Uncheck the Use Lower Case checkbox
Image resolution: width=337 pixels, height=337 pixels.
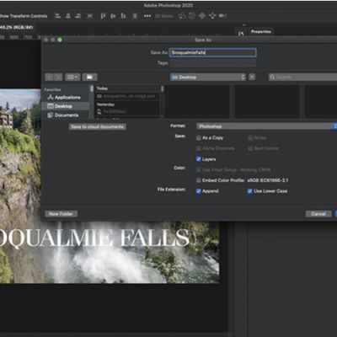coord(249,191)
